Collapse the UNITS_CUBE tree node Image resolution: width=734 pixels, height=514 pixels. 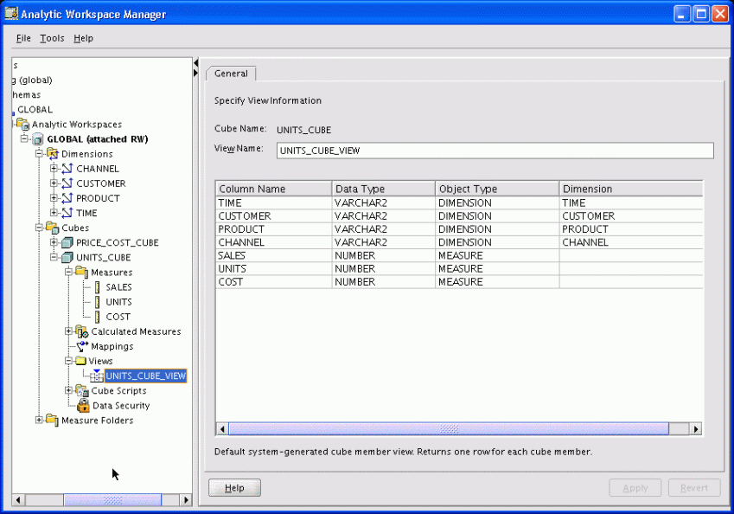pyautogui.click(x=54, y=258)
